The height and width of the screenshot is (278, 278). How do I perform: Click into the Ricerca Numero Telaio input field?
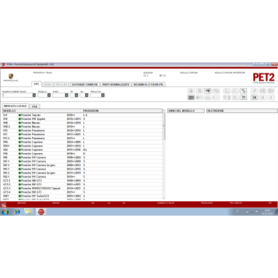17,95
